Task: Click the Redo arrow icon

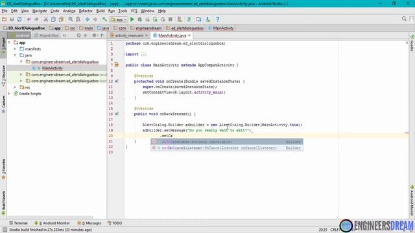Action: 36,19
